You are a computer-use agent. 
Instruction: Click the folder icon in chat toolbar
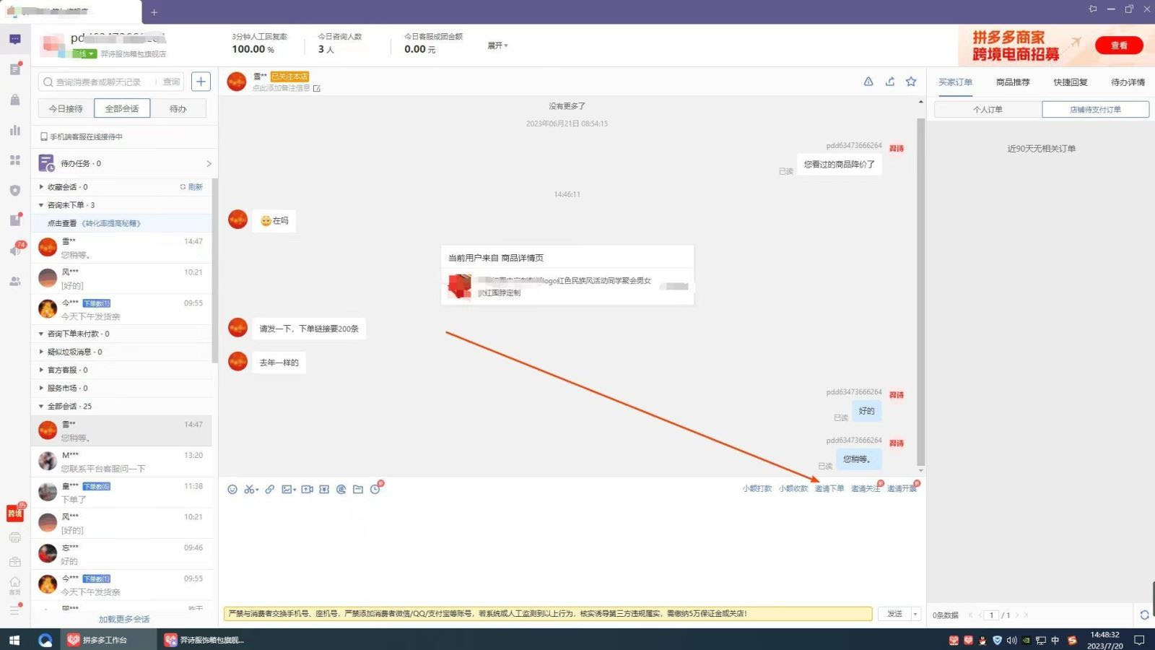coord(358,489)
